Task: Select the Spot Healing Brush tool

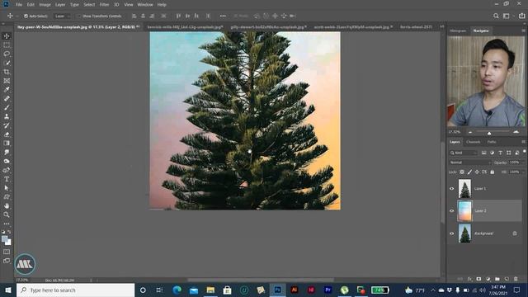Action: pyautogui.click(x=7, y=99)
